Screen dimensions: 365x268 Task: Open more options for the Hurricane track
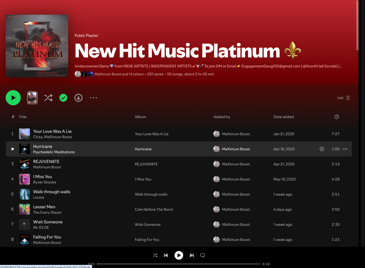[x=345, y=149]
